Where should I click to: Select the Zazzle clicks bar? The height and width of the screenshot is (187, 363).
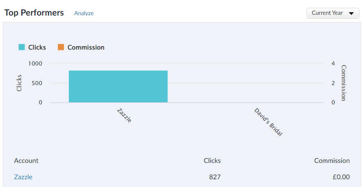click(x=118, y=86)
